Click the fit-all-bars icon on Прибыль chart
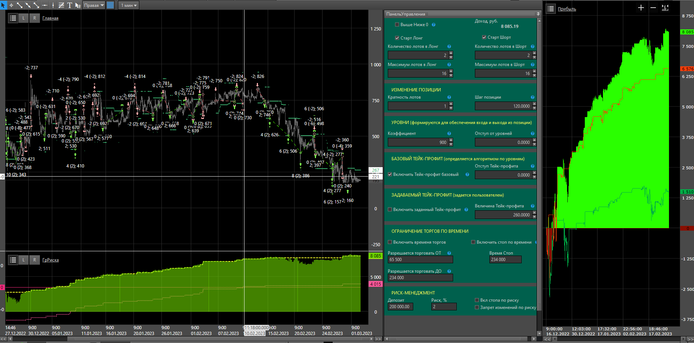The width and height of the screenshot is (694, 343). tap(665, 8)
